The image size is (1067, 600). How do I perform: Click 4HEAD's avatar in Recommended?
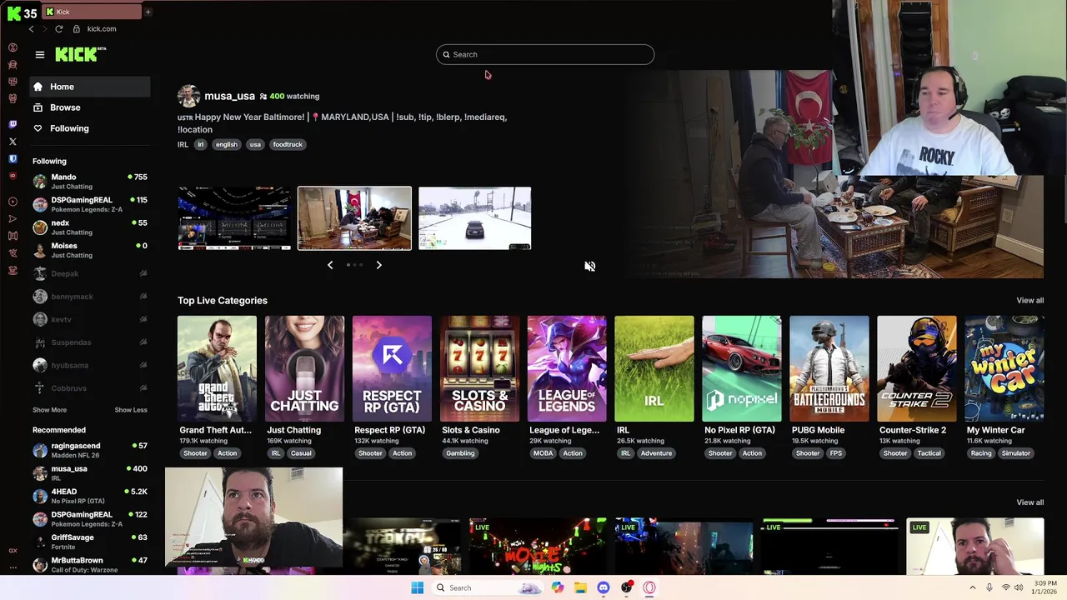(40, 496)
